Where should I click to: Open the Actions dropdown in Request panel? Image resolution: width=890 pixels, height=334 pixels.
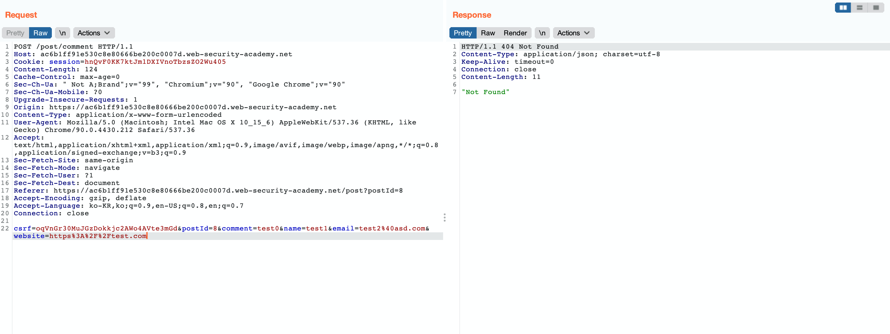[94, 33]
